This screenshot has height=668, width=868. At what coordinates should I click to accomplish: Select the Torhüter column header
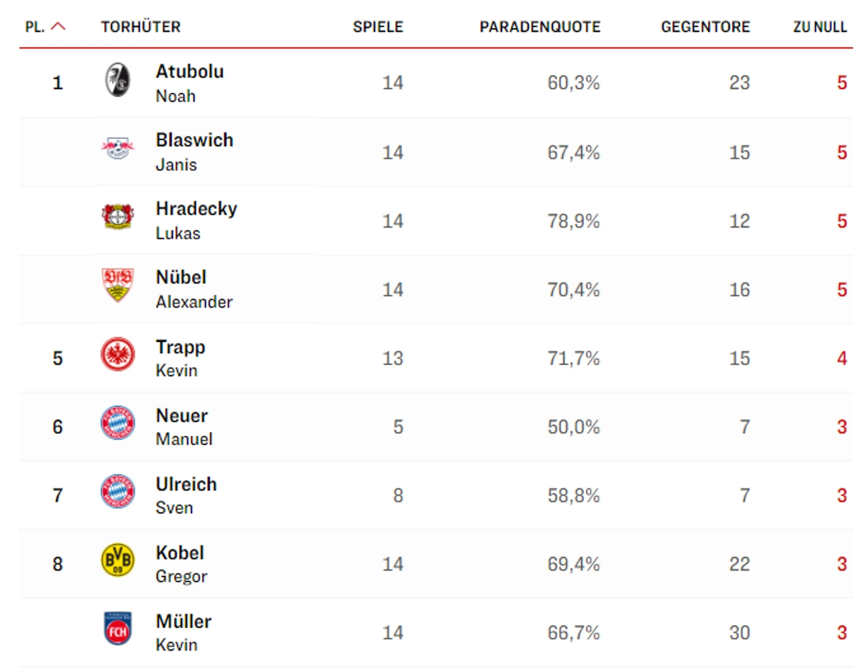tap(141, 27)
